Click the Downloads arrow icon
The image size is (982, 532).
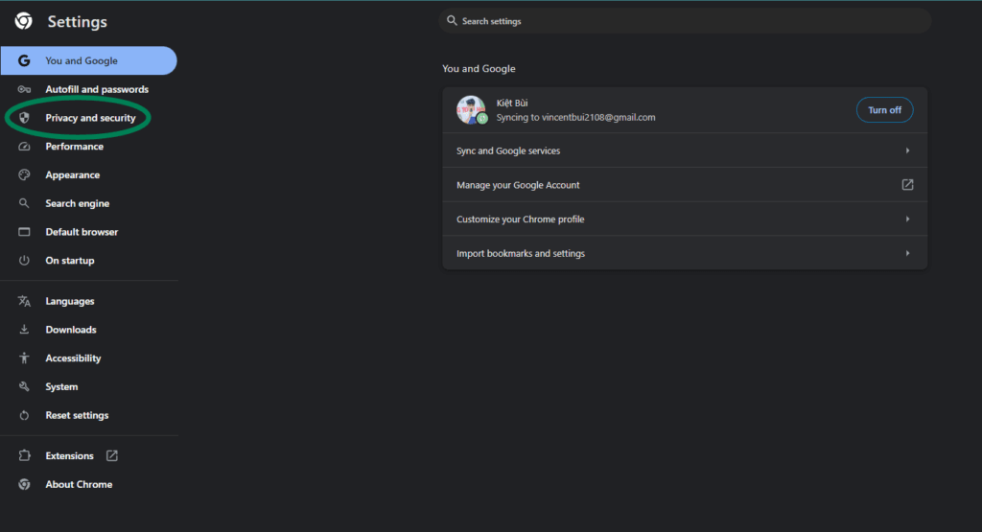(x=24, y=329)
